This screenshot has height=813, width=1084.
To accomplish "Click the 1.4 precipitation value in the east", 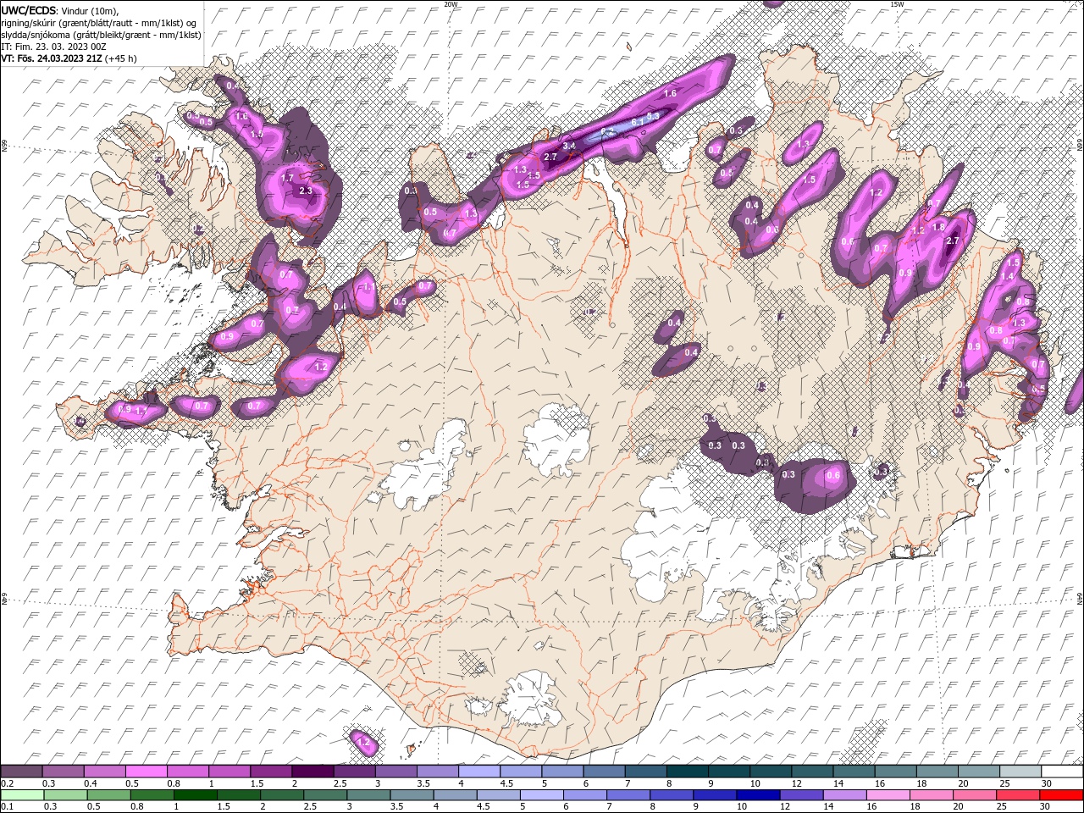I will pos(1007,276).
